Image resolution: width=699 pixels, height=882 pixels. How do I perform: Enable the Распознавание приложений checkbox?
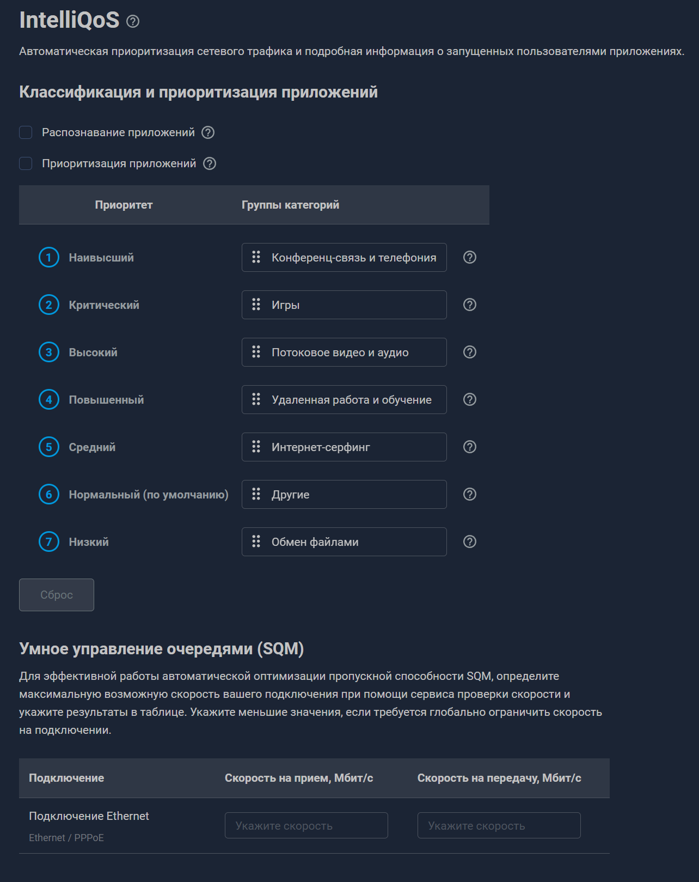(26, 132)
